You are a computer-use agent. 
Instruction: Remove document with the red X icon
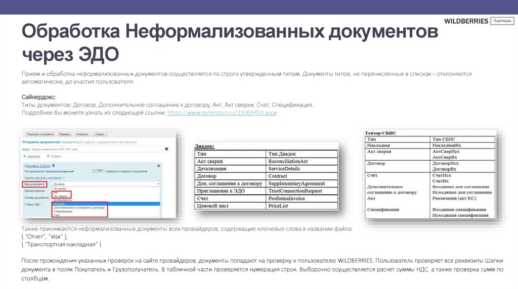(158, 166)
